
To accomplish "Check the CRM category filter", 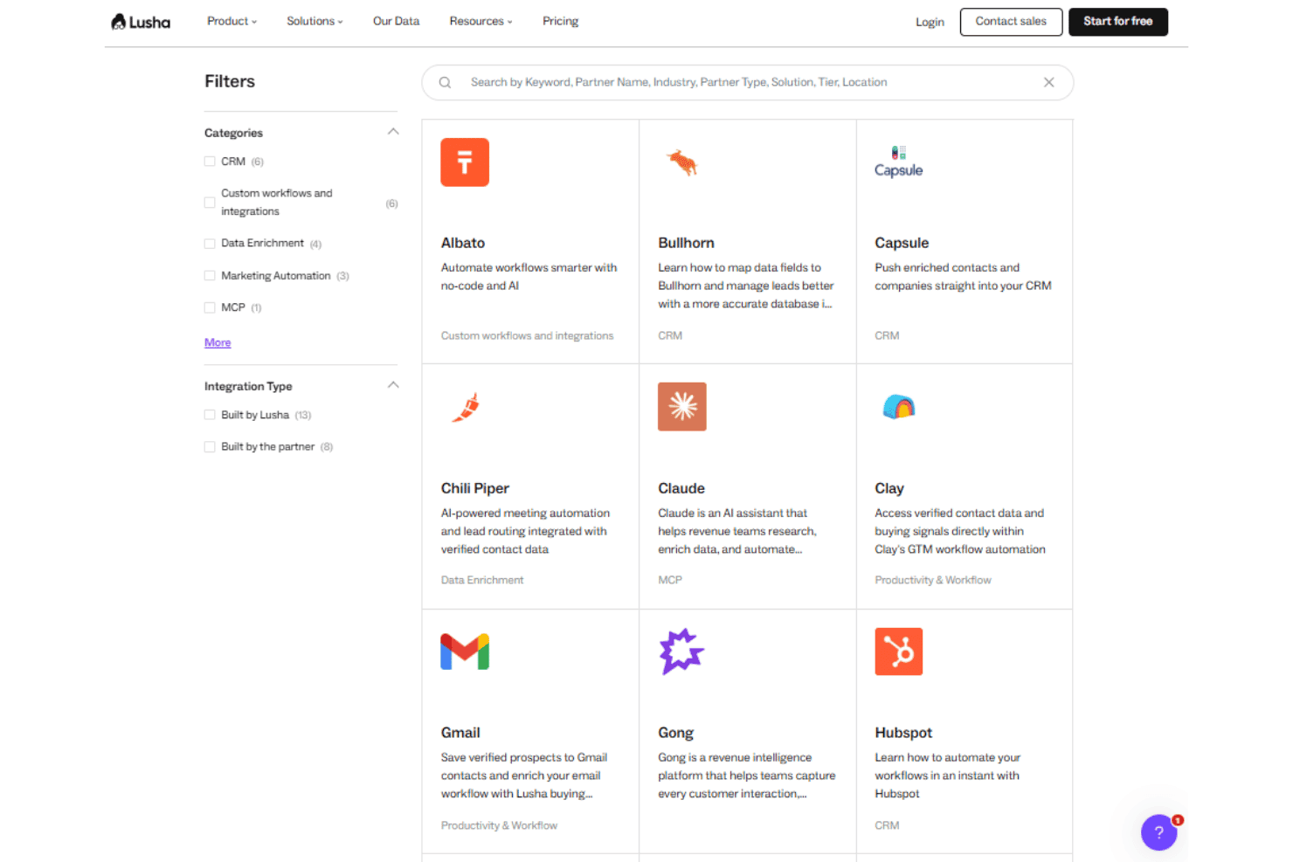I will [x=210, y=162].
